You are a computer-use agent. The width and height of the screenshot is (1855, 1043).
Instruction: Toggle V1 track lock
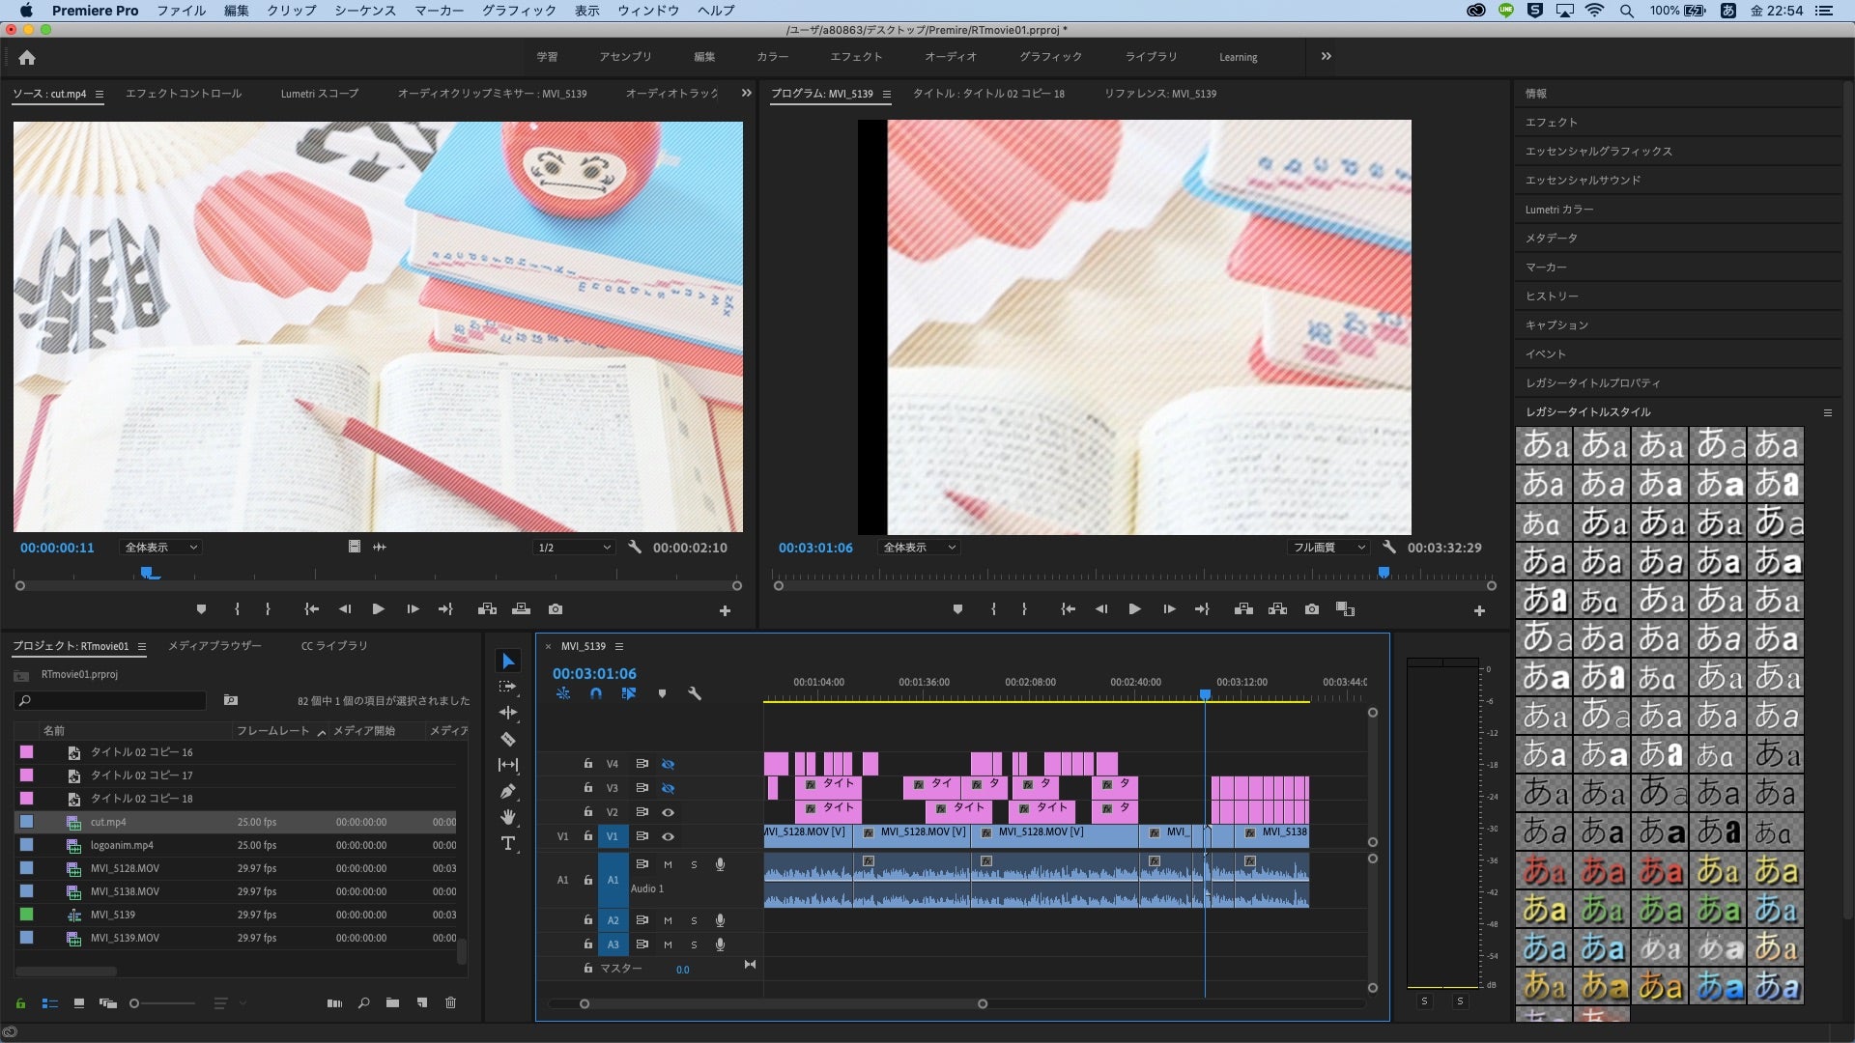click(x=587, y=836)
